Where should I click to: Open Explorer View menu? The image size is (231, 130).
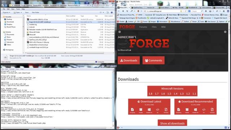coord(13,9)
